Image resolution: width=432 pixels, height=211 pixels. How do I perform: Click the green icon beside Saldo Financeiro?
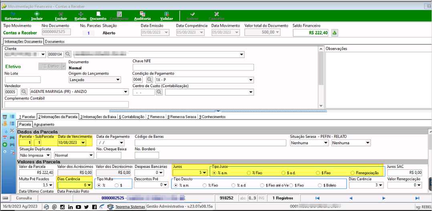coord(335,33)
